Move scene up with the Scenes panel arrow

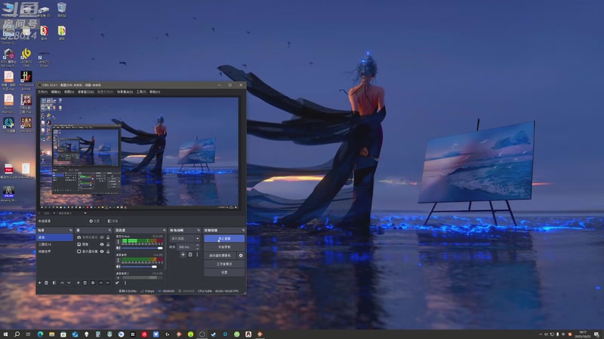pos(62,283)
